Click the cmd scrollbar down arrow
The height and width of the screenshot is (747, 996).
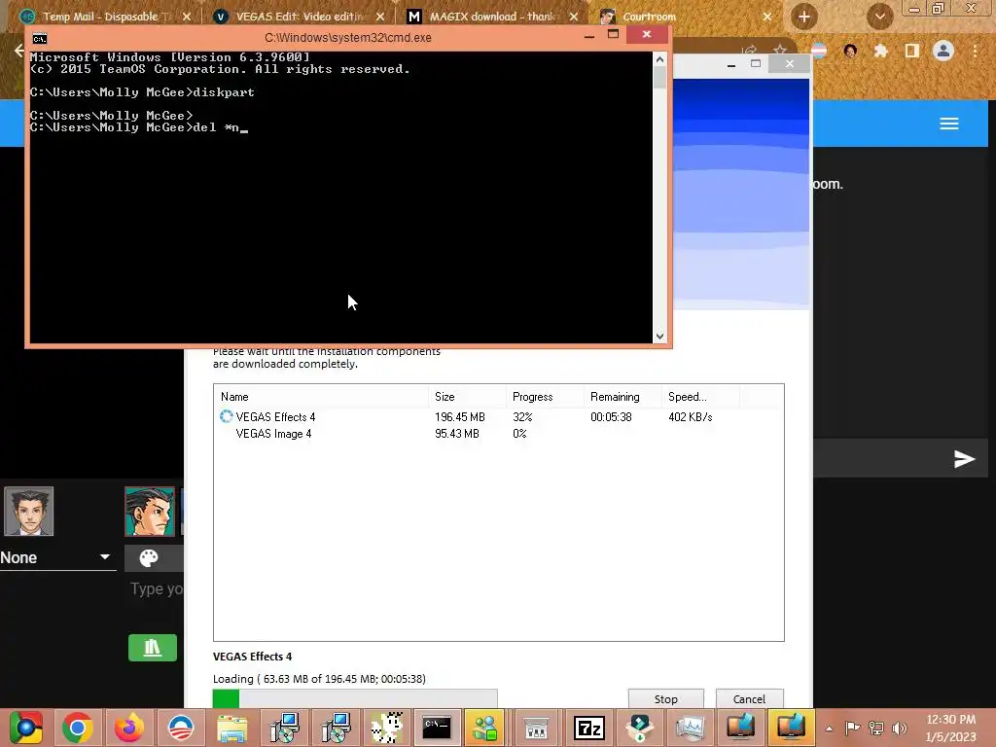[659, 336]
